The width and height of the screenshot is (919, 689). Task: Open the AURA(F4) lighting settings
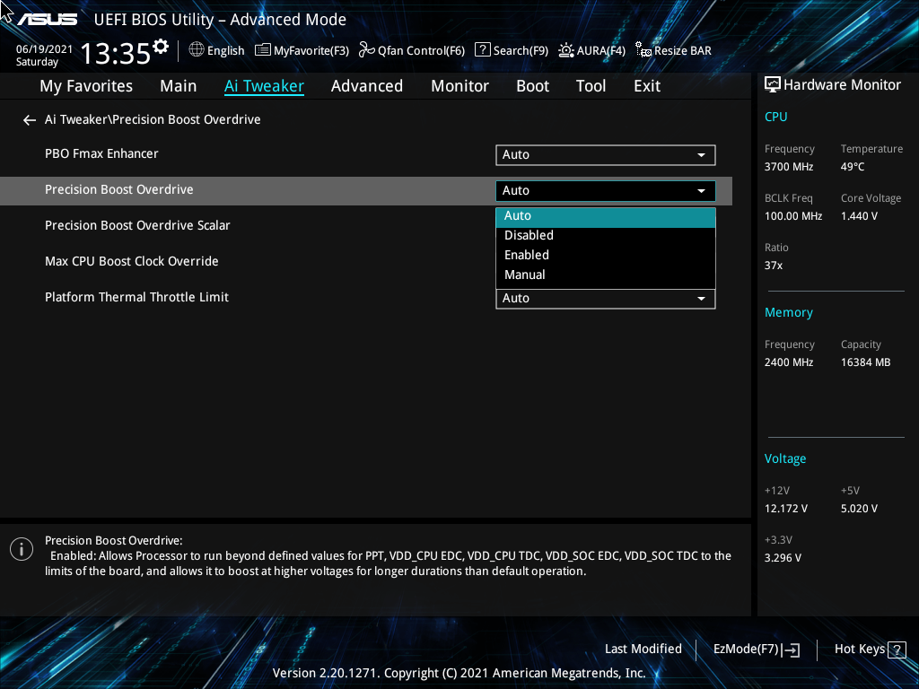[x=591, y=50]
